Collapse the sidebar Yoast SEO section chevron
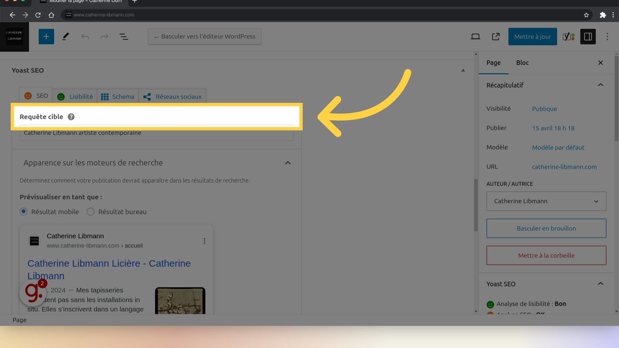The width and height of the screenshot is (619, 348). pos(601,284)
